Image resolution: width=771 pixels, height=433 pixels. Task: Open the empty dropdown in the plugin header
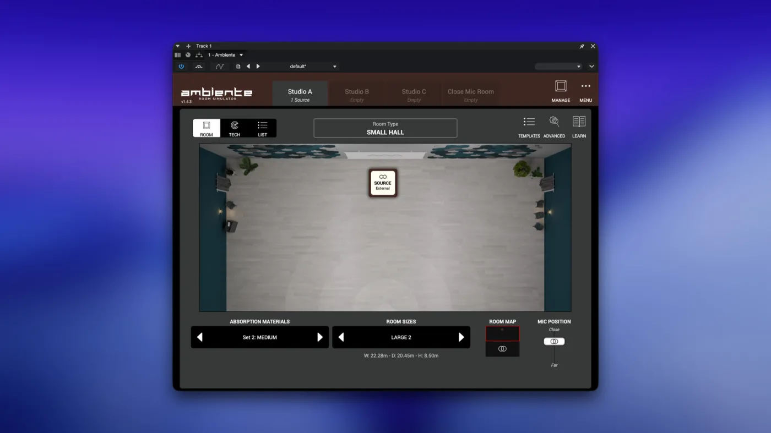pos(558,67)
